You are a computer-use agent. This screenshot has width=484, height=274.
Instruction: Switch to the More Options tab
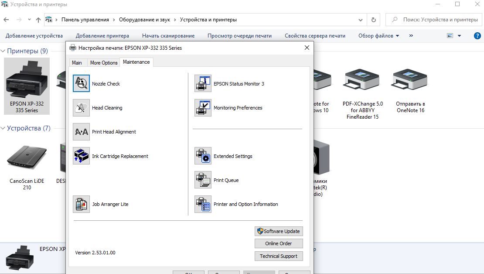[x=104, y=63]
